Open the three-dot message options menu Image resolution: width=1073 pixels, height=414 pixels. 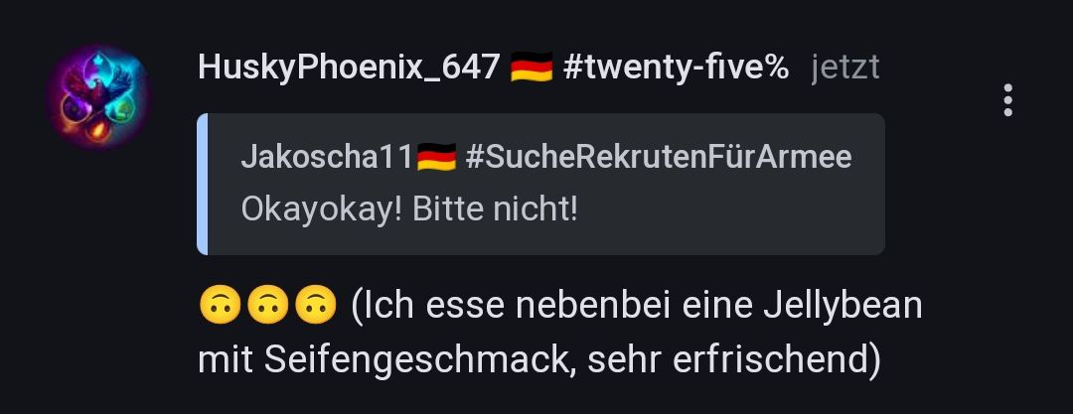pos(1007,100)
